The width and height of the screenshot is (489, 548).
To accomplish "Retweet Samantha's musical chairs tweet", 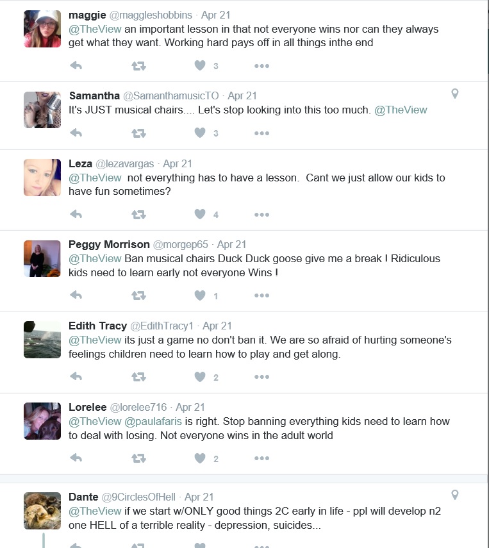I will [138, 133].
